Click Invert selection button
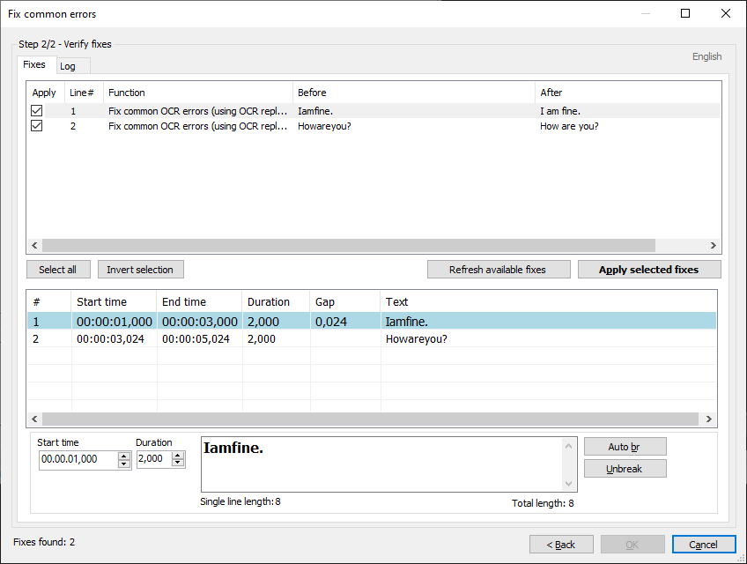 tap(140, 270)
